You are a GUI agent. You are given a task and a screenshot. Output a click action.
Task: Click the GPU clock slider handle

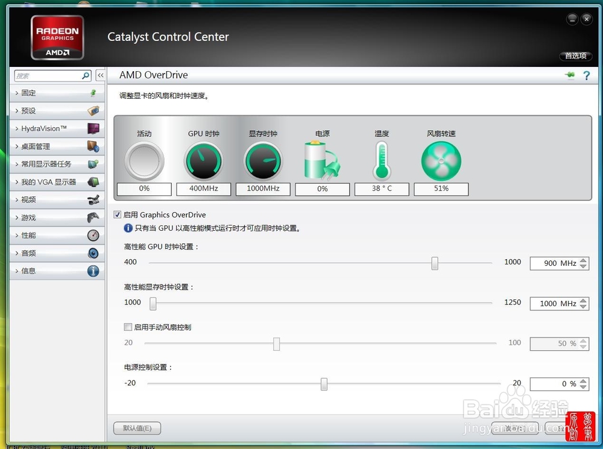(435, 263)
